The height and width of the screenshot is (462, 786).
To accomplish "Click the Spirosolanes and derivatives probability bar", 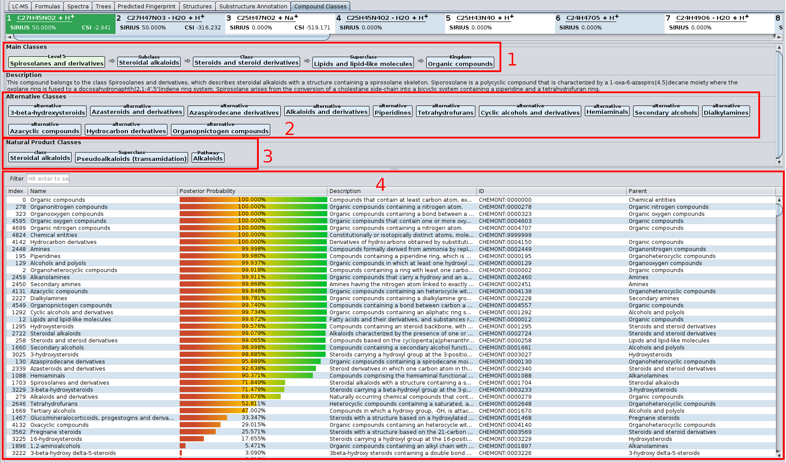I will point(232,382).
